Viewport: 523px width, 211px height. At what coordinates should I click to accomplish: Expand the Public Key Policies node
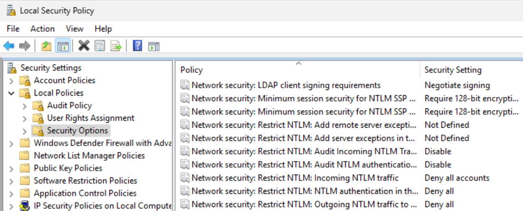[x=11, y=168]
